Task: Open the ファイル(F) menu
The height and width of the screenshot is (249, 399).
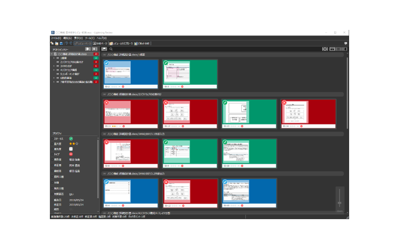Action: (55, 38)
